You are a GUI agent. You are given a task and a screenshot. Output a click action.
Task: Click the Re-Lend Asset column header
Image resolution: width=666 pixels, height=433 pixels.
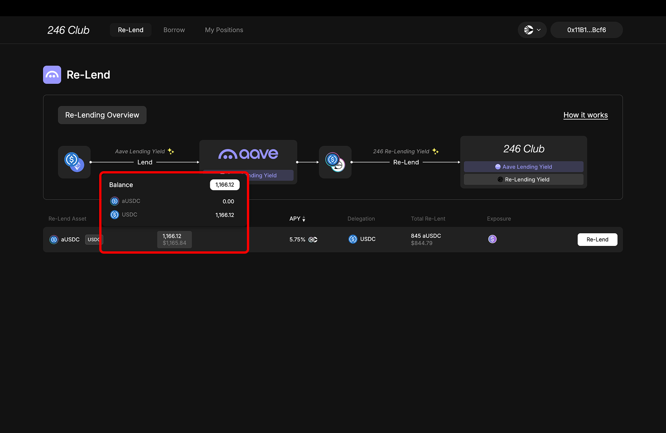click(67, 219)
